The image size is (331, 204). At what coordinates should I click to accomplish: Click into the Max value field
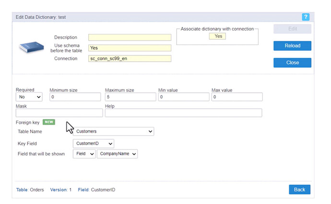point(236,97)
